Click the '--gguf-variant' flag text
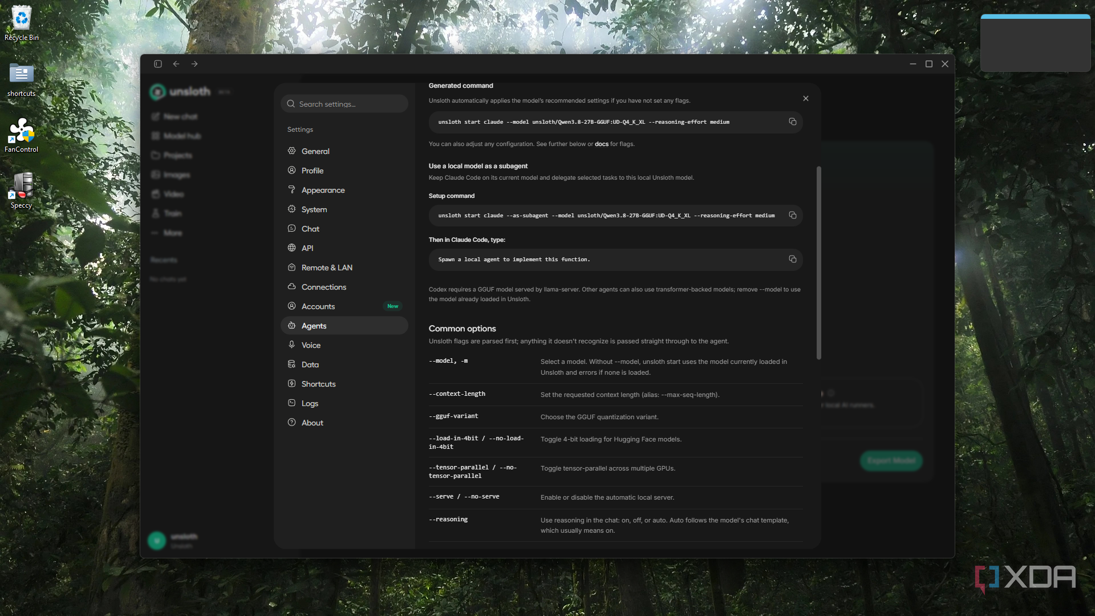 tap(453, 416)
